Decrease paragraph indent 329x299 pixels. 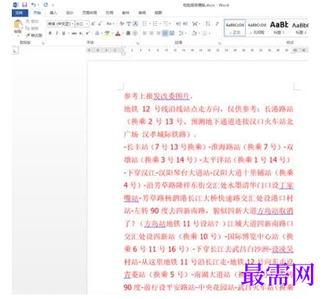pyautogui.click(x=178, y=24)
